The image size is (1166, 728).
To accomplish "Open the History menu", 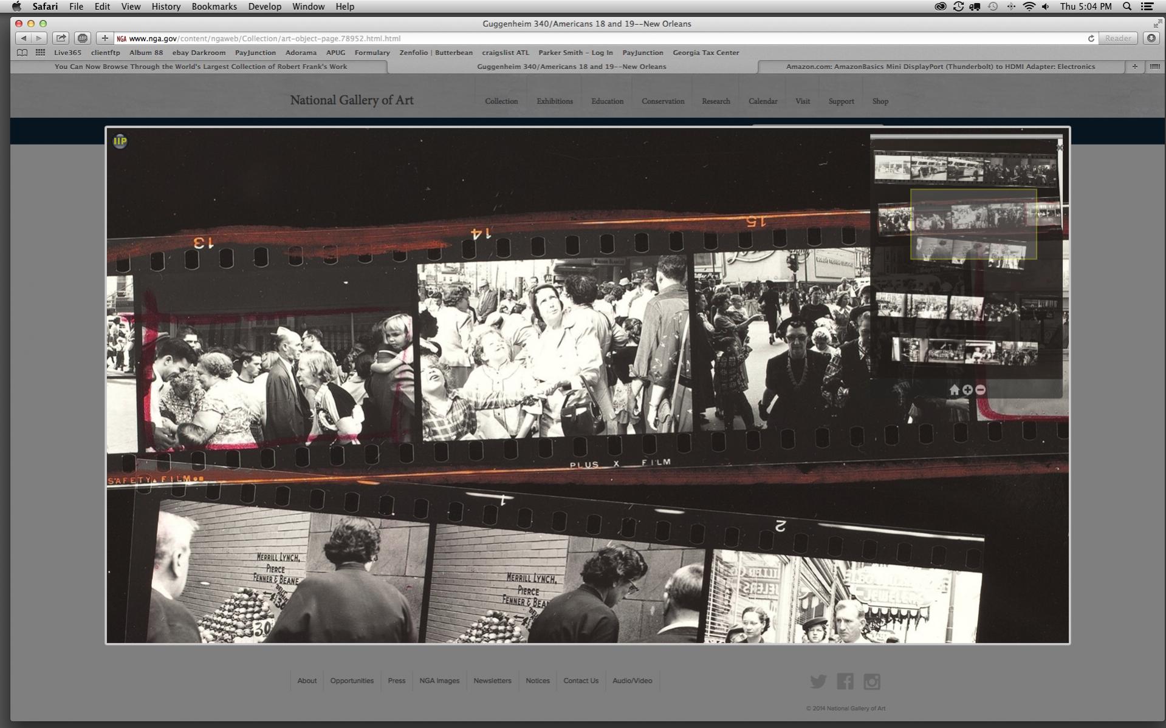I will coord(166,7).
